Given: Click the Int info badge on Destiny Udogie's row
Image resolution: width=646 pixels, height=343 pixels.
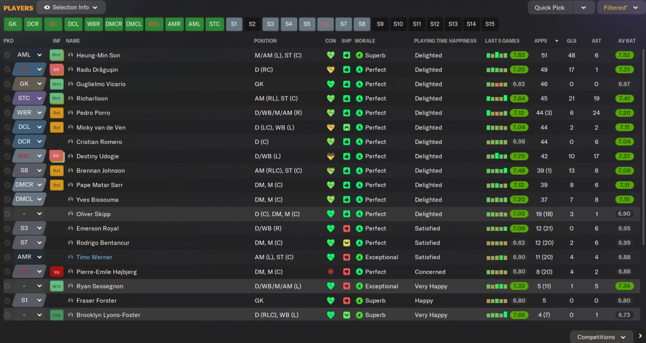Looking at the screenshot, I should click(x=57, y=156).
